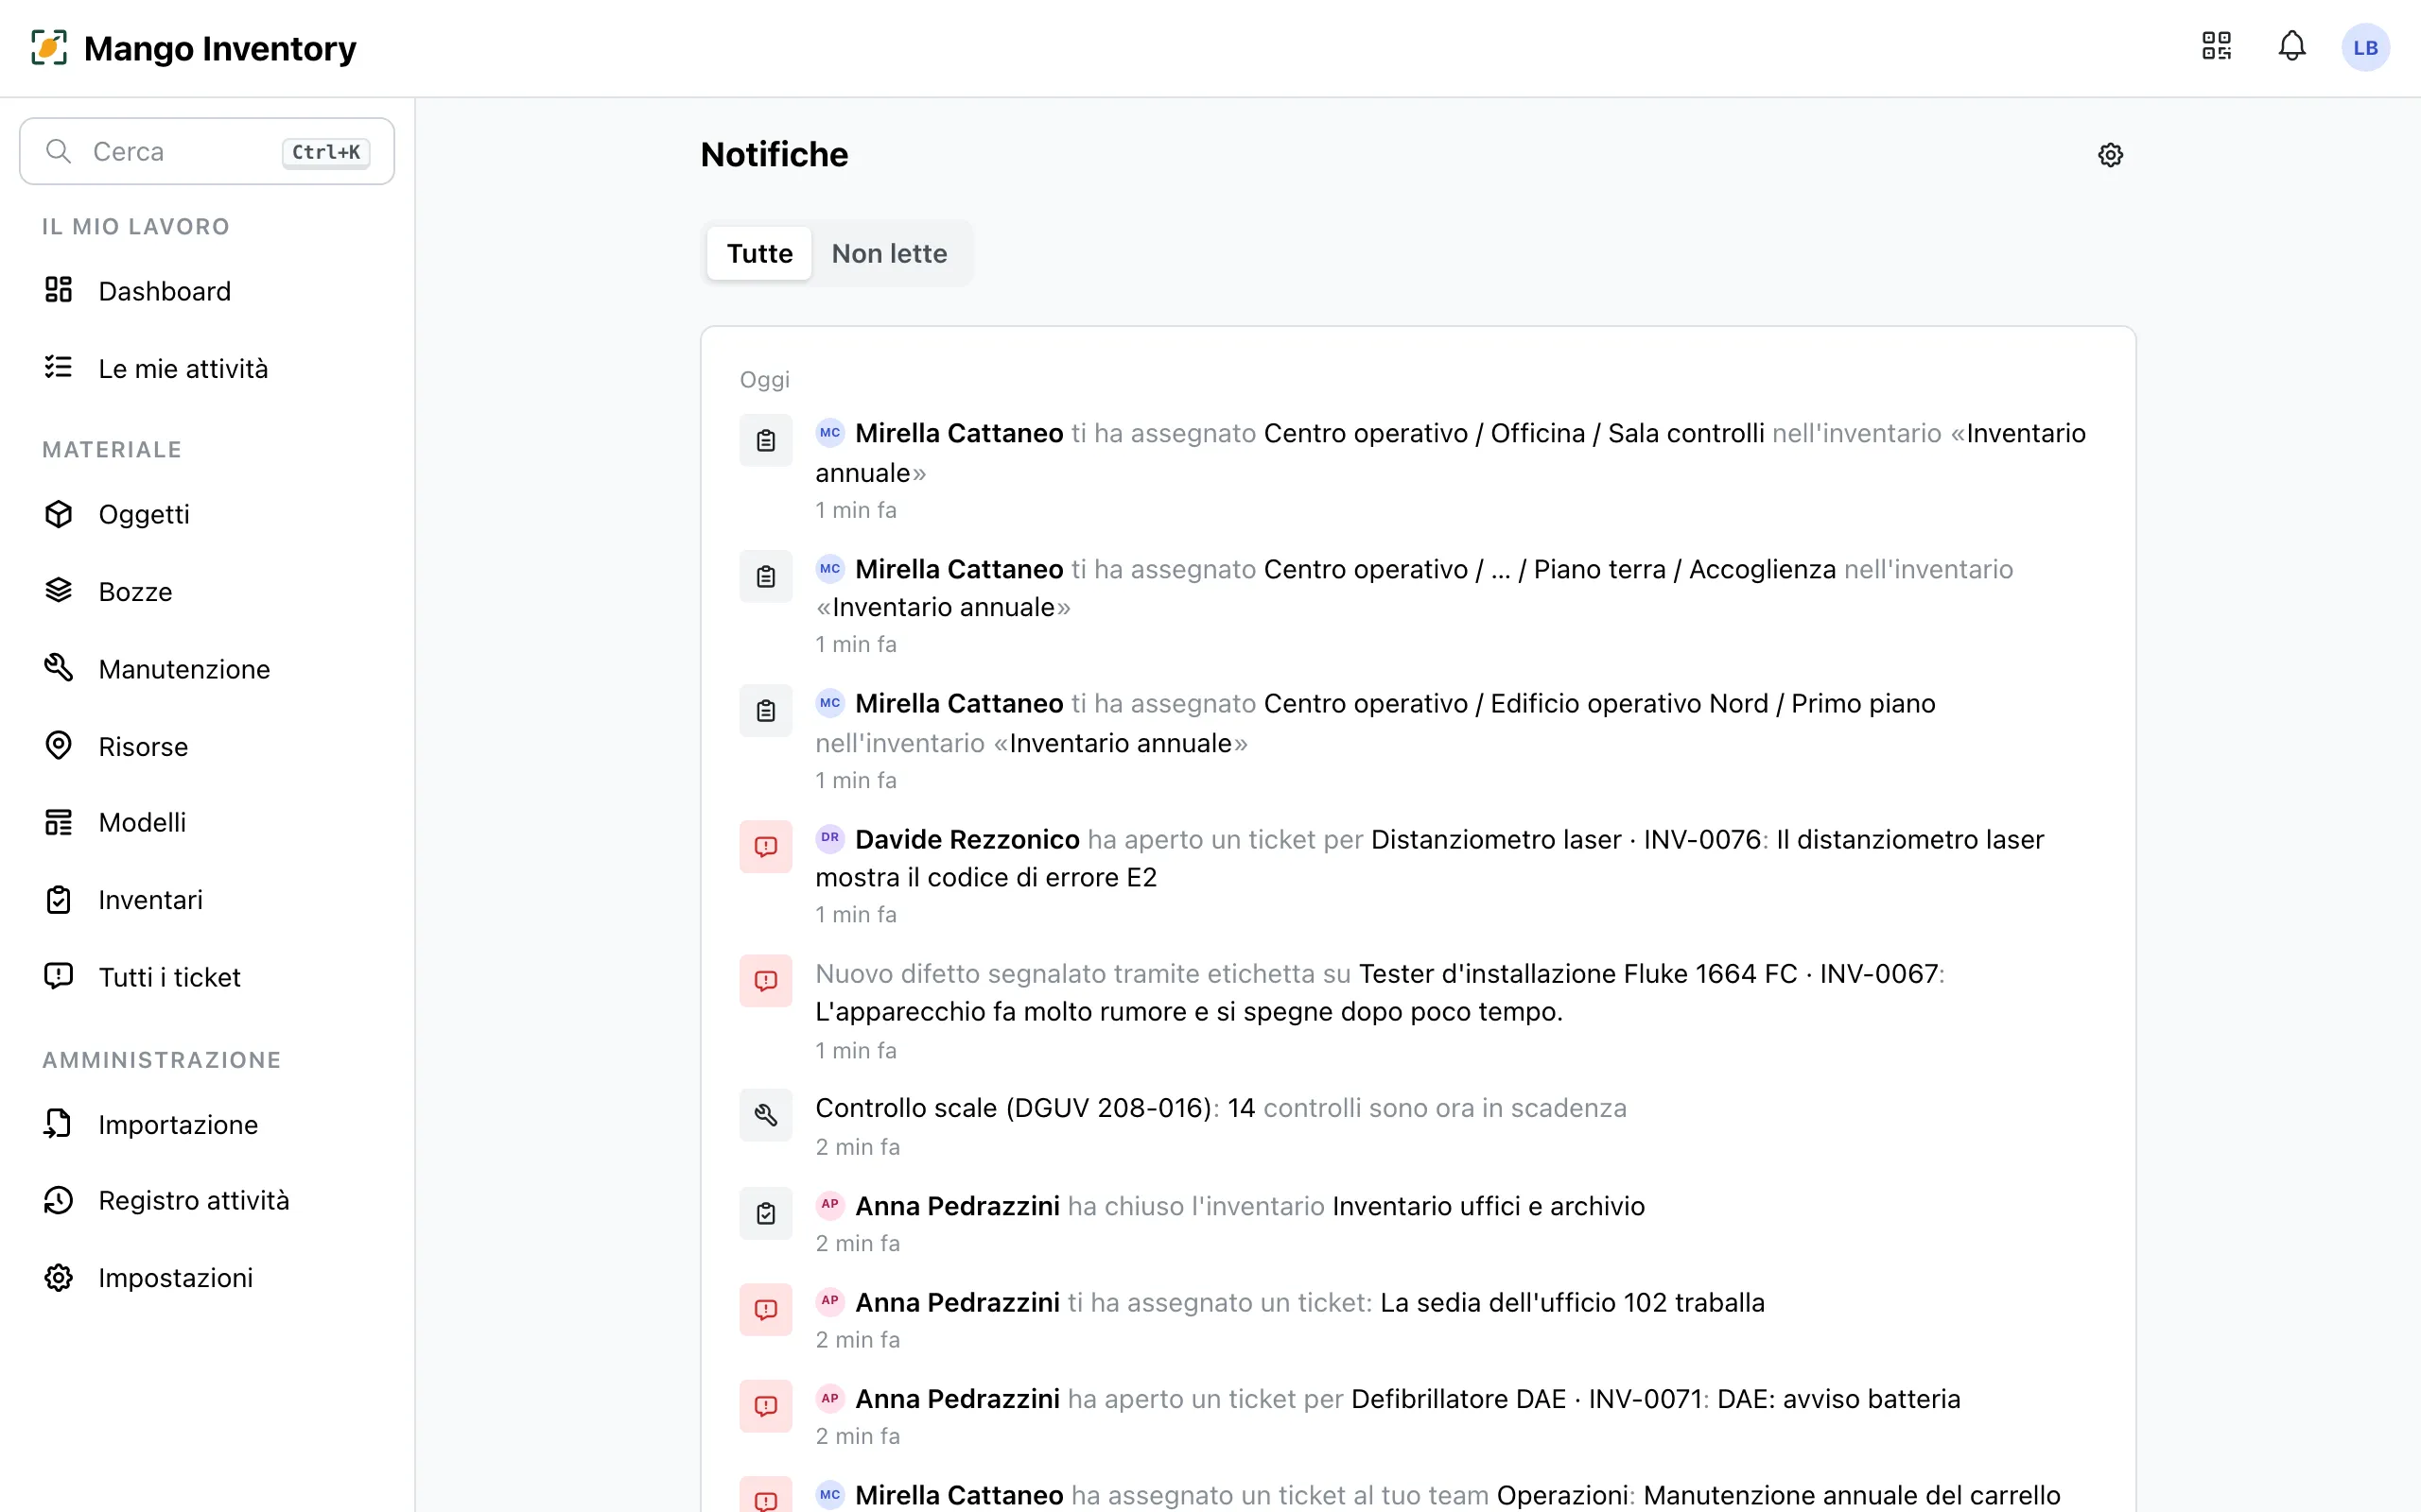The image size is (2421, 1512).
Task: Switch to the Tutte tab
Action: [x=759, y=253]
